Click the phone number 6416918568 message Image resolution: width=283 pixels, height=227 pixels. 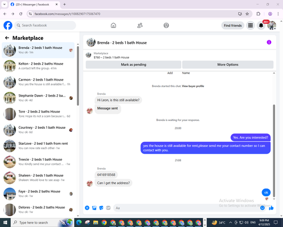pos(106,175)
